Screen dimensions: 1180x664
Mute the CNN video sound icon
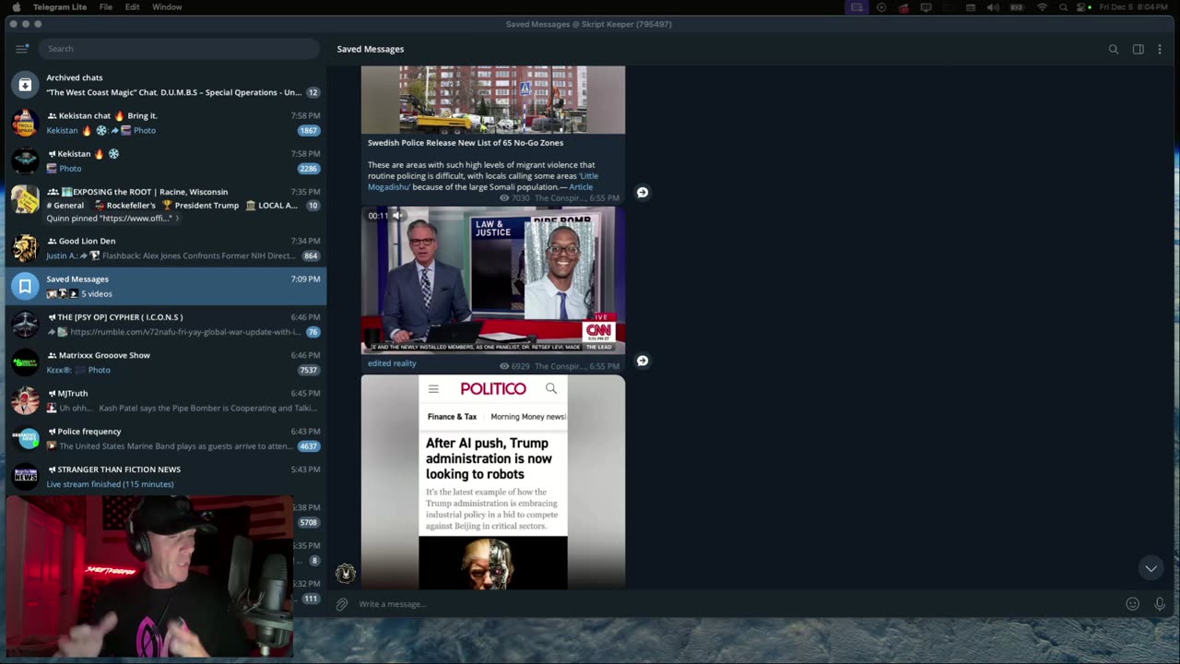coord(398,216)
